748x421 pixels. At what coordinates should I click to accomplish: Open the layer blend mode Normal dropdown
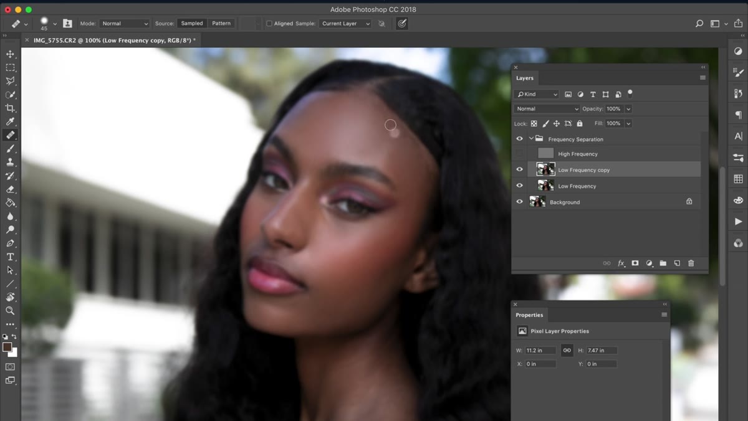(547, 109)
